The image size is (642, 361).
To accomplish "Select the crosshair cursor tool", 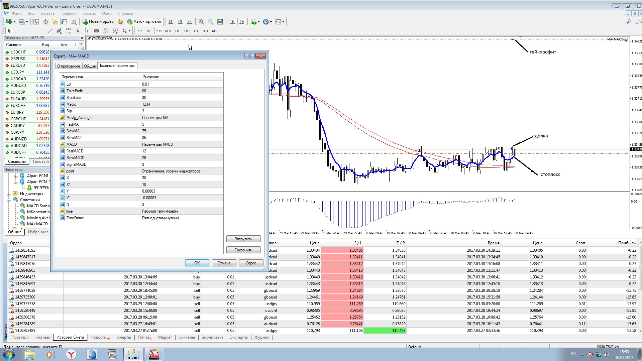I will point(19,31).
